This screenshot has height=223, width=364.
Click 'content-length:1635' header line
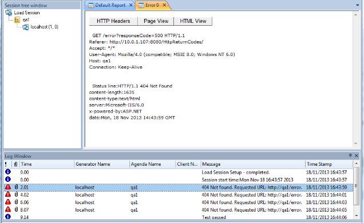click(112, 92)
